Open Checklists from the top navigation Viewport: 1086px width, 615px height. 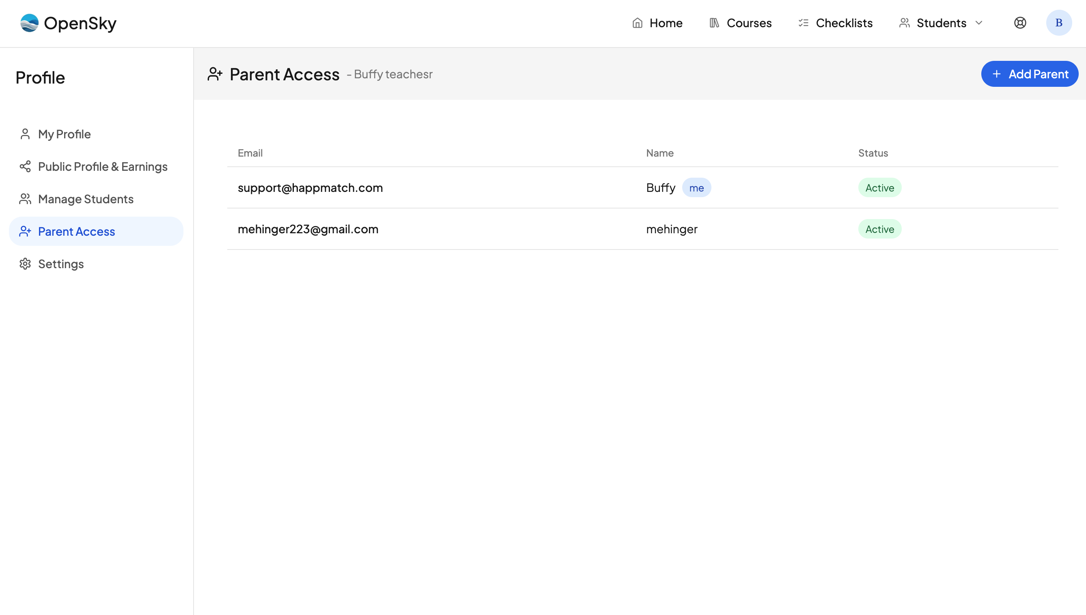coord(836,23)
